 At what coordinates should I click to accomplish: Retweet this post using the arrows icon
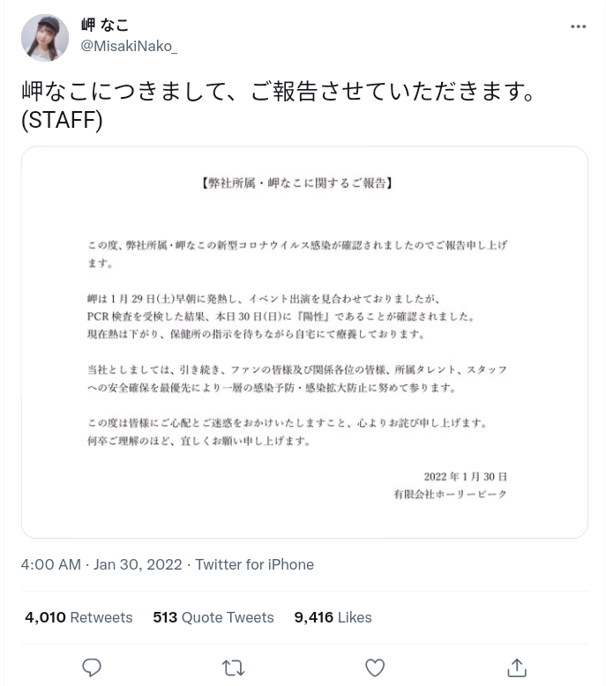(234, 667)
